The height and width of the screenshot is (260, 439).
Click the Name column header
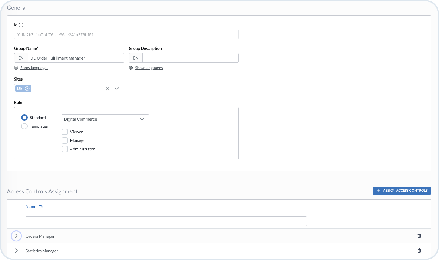tap(31, 207)
